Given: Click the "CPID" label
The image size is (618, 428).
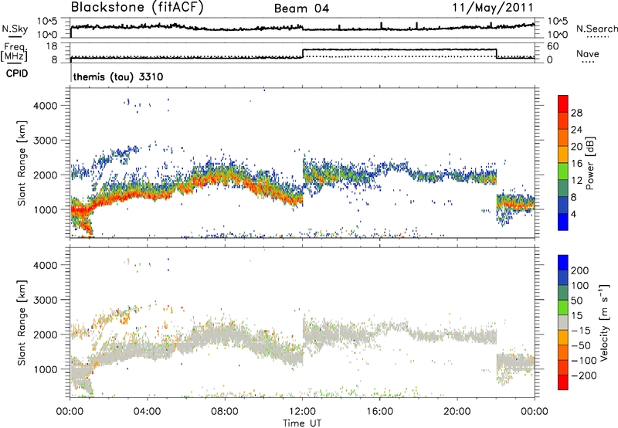Looking at the screenshot, I should click(x=17, y=73).
